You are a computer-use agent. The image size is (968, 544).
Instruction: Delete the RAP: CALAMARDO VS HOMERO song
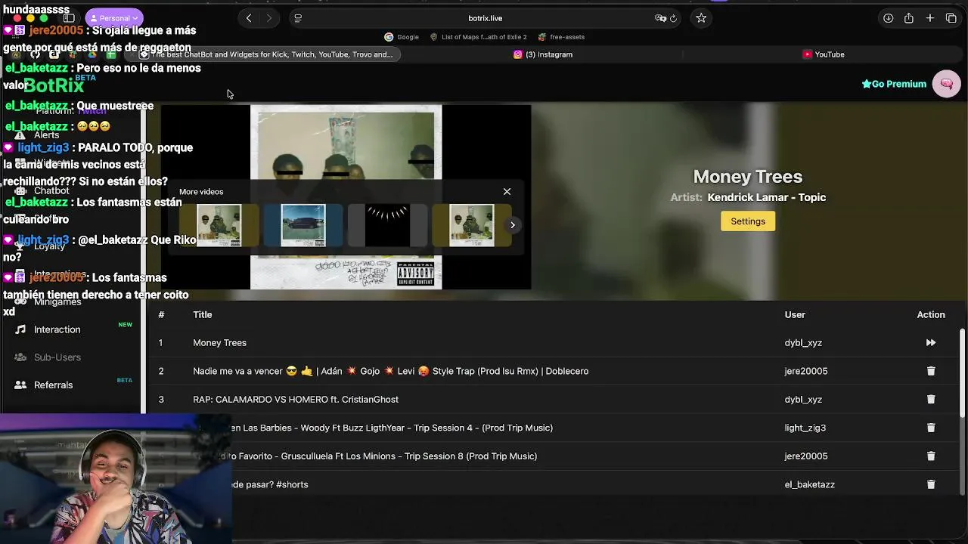(931, 399)
